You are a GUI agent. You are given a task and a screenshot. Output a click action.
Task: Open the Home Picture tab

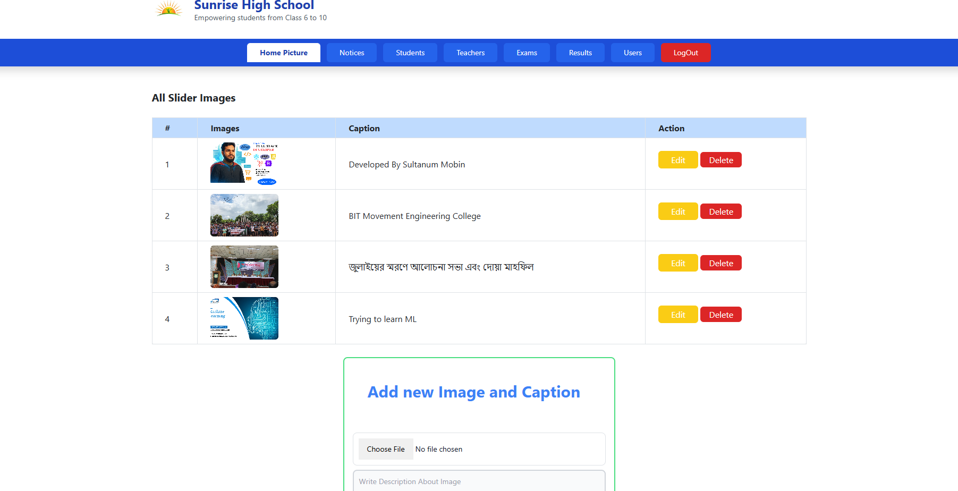click(284, 53)
